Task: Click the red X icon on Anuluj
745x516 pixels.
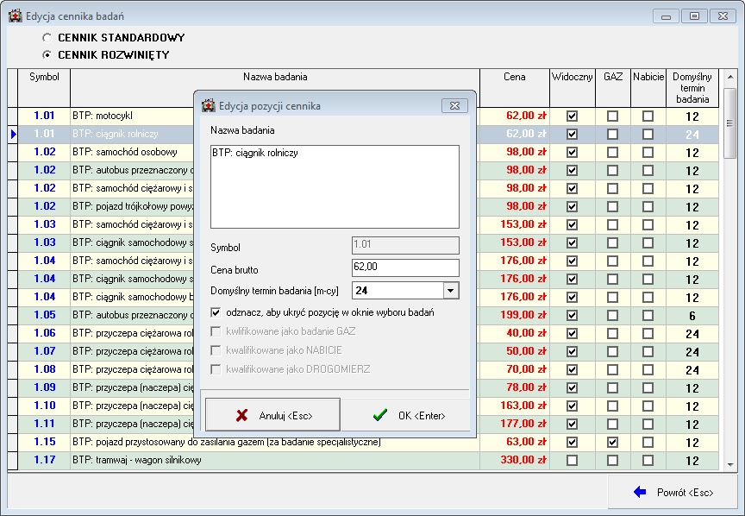Action: click(242, 415)
